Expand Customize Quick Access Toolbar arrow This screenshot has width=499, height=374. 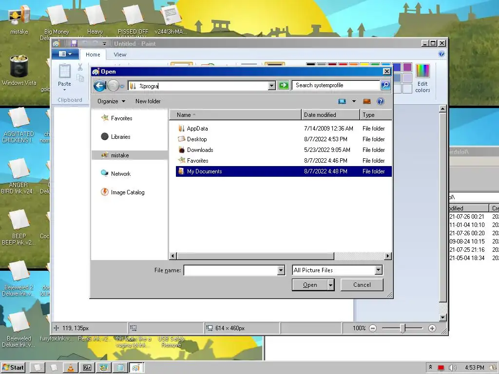pos(104,43)
